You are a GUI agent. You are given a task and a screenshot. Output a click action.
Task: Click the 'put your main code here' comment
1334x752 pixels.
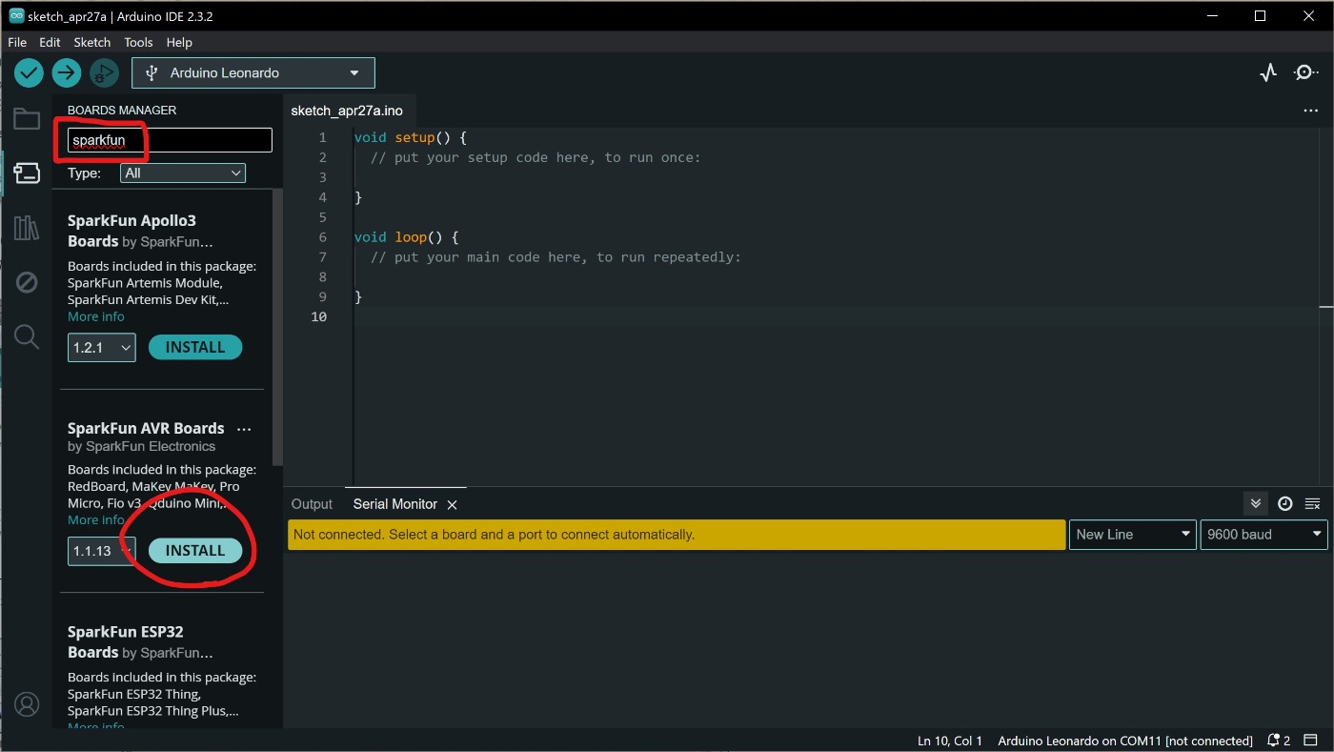coord(556,256)
